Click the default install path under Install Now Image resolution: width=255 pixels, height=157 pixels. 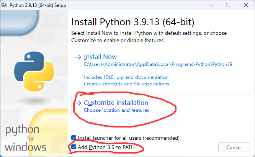point(158,64)
